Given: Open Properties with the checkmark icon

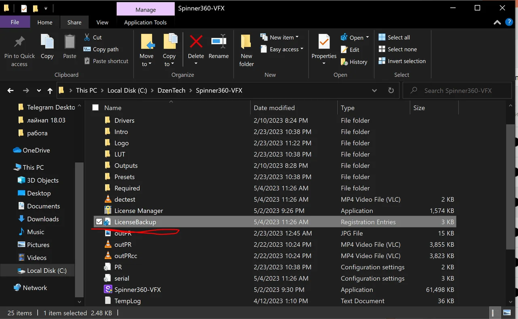Looking at the screenshot, I should click(x=324, y=42).
